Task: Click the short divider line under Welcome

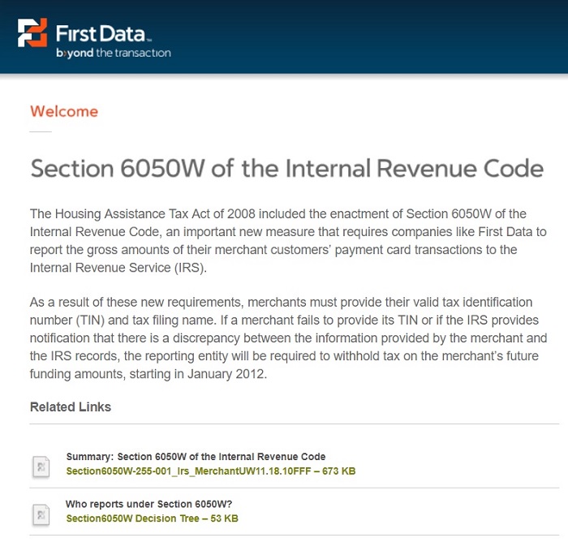Action: 41,132
